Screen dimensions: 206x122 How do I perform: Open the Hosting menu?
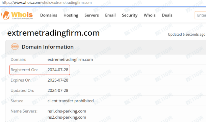click(x=71, y=15)
